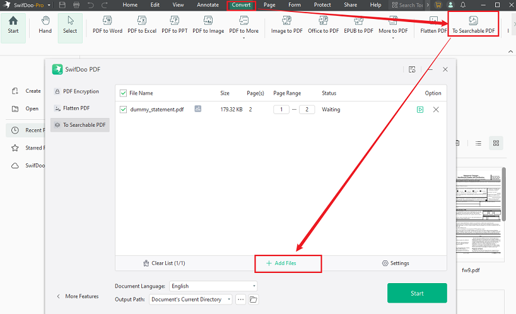Image resolution: width=516 pixels, height=314 pixels.
Task: Click Open in the left sidebar
Action: [25, 109]
